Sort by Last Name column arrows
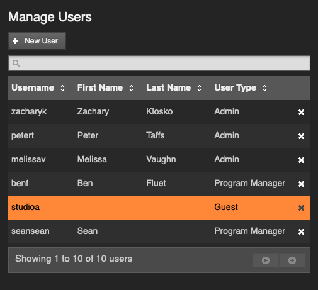 pos(199,88)
